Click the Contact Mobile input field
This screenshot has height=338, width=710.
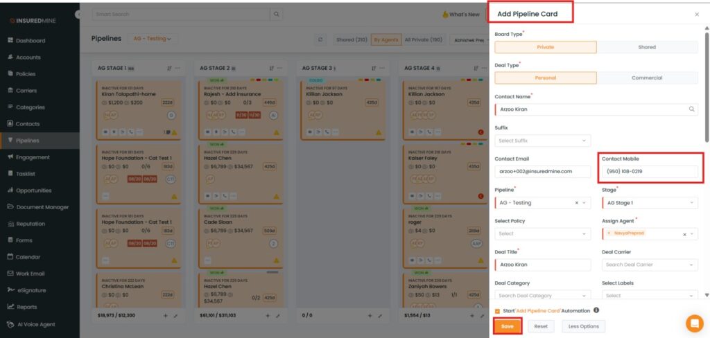(x=649, y=171)
